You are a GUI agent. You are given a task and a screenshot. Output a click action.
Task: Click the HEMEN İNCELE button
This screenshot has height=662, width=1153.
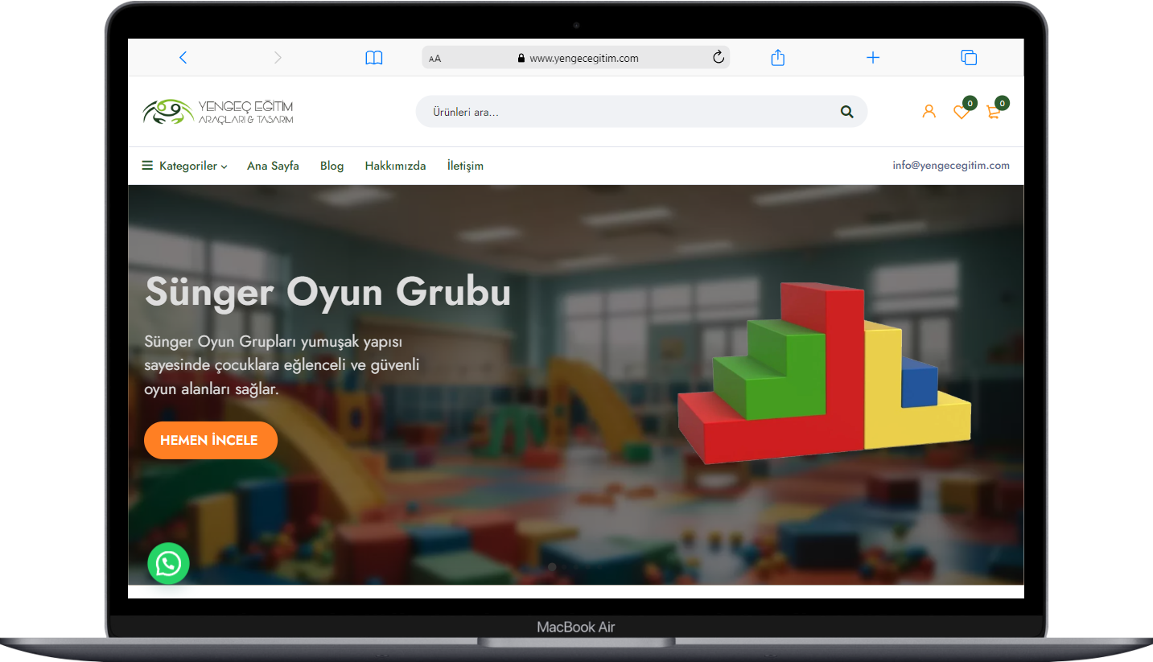tap(211, 440)
